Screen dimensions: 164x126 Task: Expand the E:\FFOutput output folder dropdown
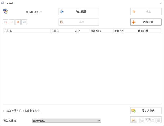tap(99, 121)
